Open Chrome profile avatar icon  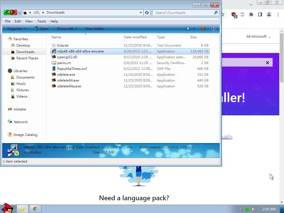269,14
